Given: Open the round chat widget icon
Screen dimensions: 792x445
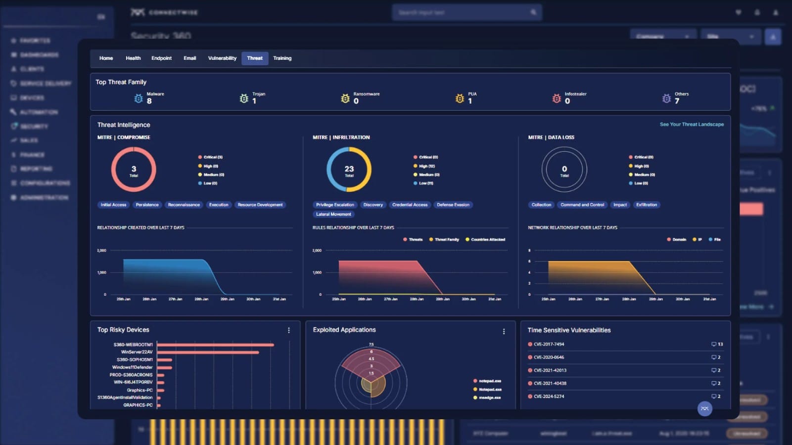Looking at the screenshot, I should click(704, 408).
